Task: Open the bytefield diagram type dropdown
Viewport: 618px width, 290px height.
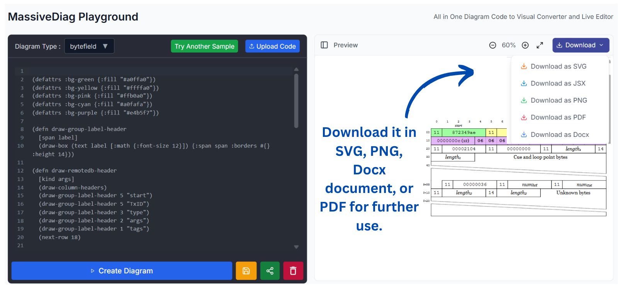Action: [89, 46]
